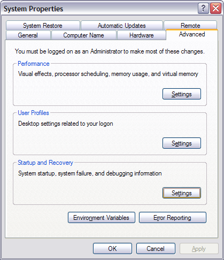Image resolution: width=224 pixels, height=260 pixels.
Task: Switch to the Hardware tab
Action: 142,35
